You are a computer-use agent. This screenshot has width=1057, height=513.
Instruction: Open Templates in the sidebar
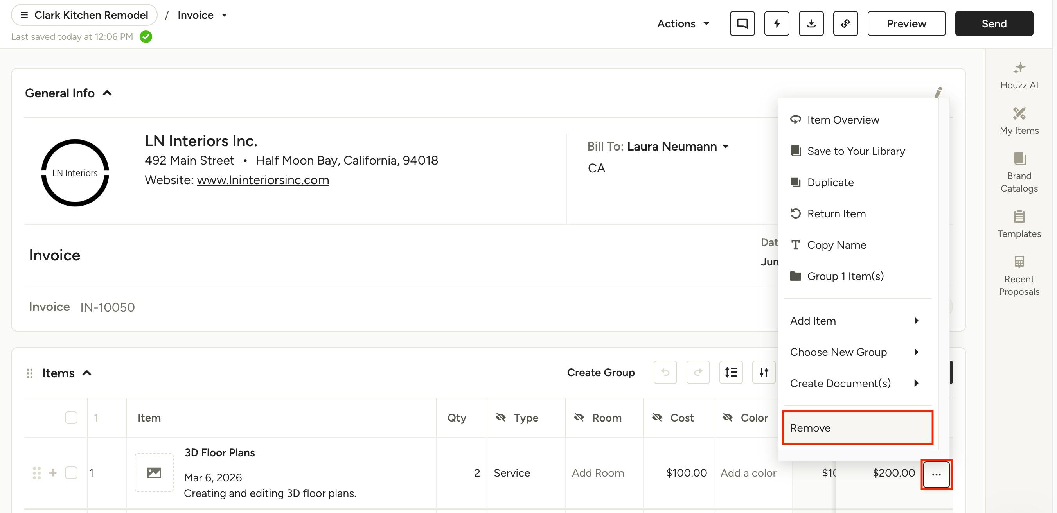pyautogui.click(x=1019, y=224)
